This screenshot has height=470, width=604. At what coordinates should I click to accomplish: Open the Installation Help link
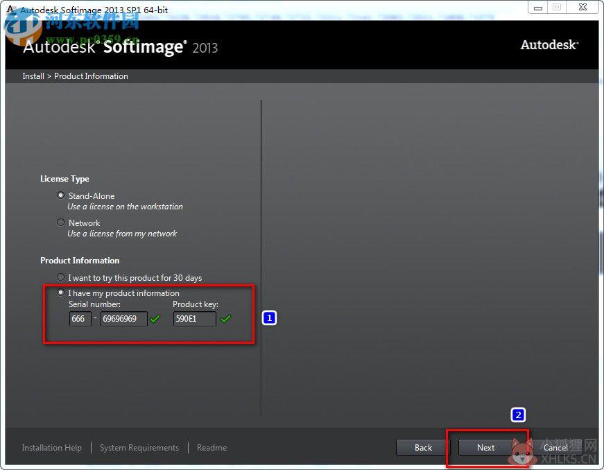point(51,448)
